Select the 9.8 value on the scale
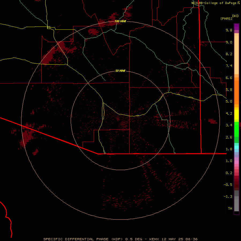The image size is (241, 241). (x=229, y=30)
